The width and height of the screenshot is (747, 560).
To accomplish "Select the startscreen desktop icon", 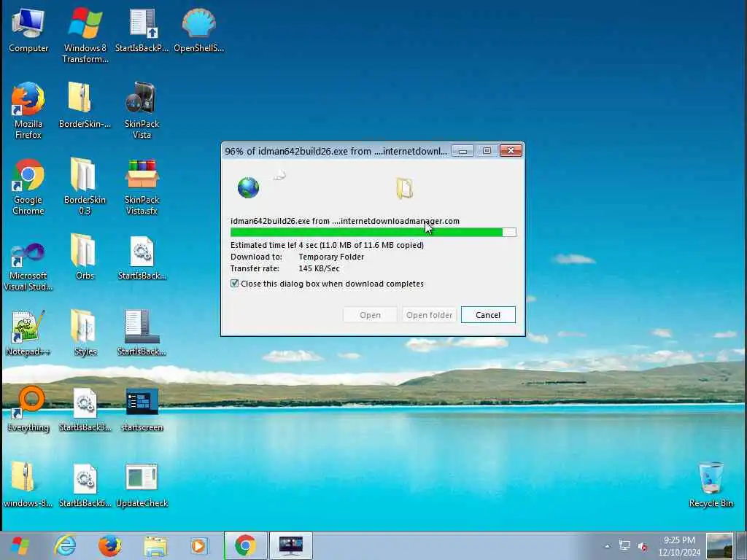I will coord(142,410).
